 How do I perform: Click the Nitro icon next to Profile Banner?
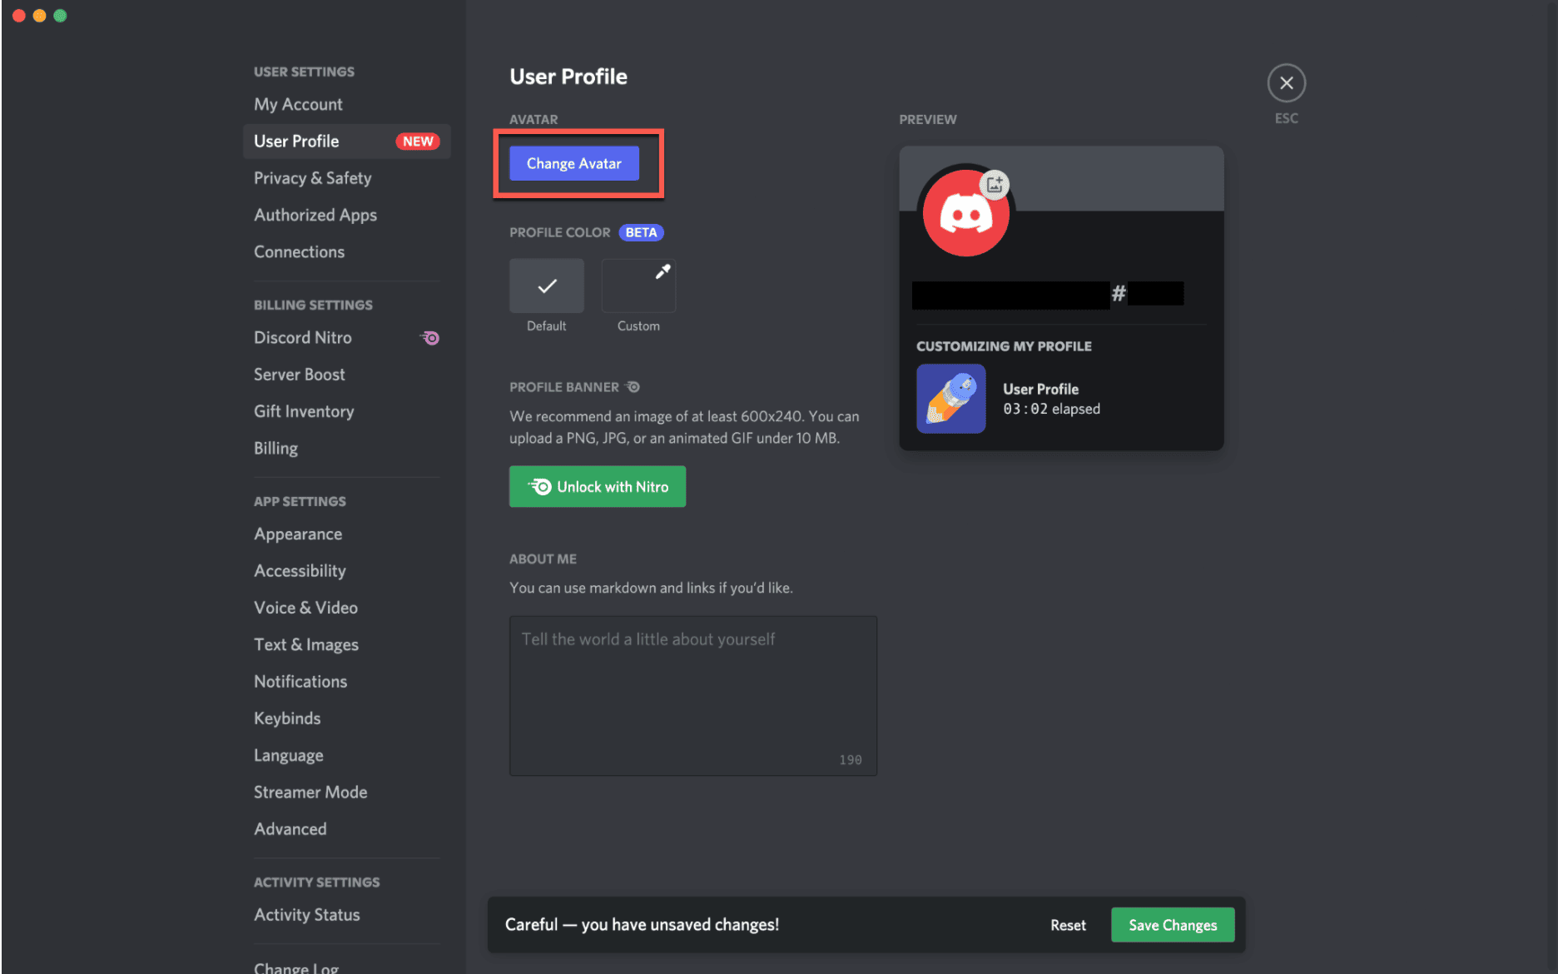click(x=633, y=387)
